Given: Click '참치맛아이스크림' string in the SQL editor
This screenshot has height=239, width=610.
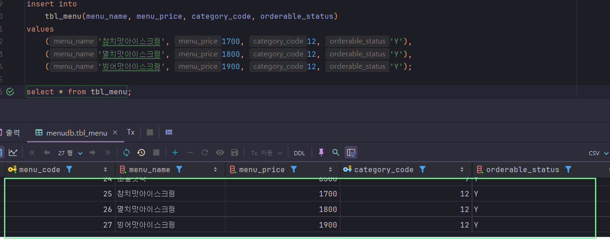Looking at the screenshot, I should pos(132,41).
